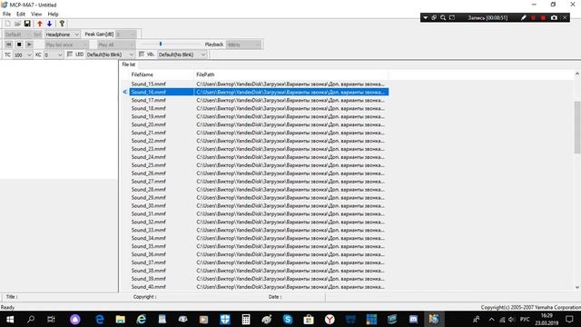Screen dimensions: 581x327
Task: Create a new file with the New icon
Action: tap(8, 24)
